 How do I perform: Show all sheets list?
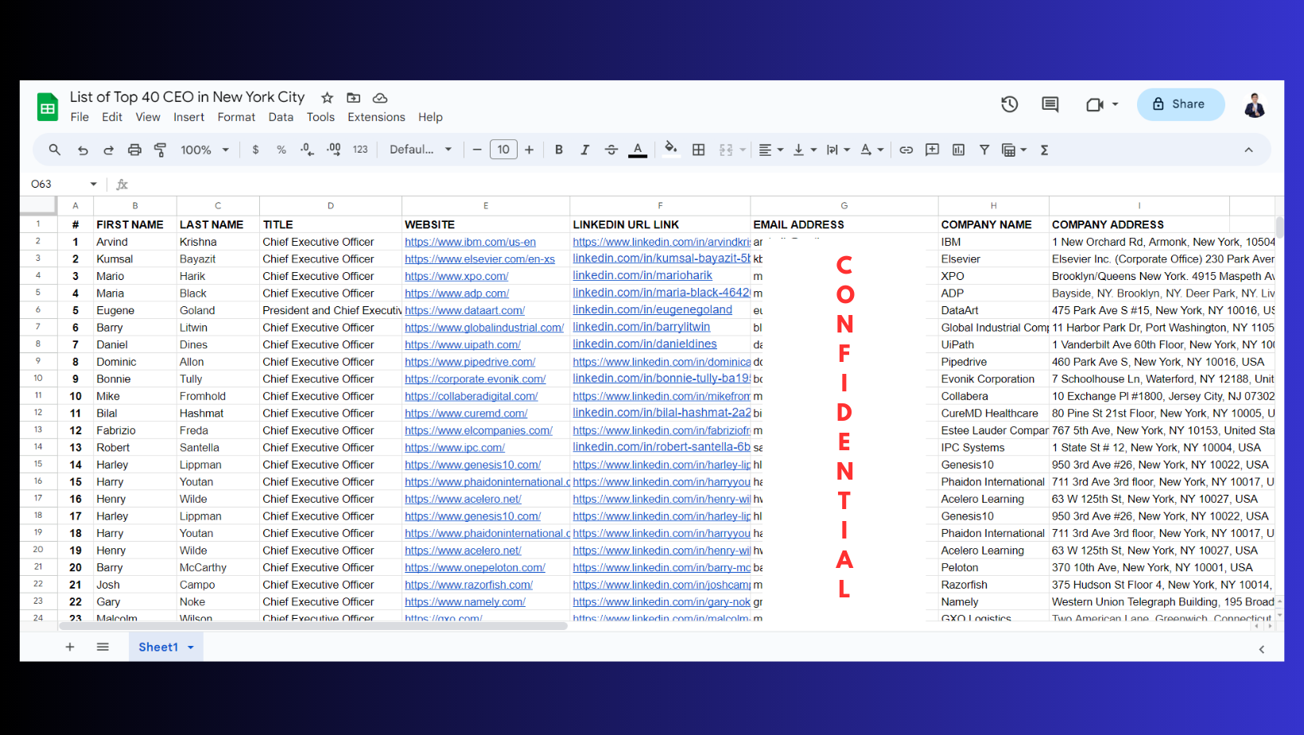(103, 647)
